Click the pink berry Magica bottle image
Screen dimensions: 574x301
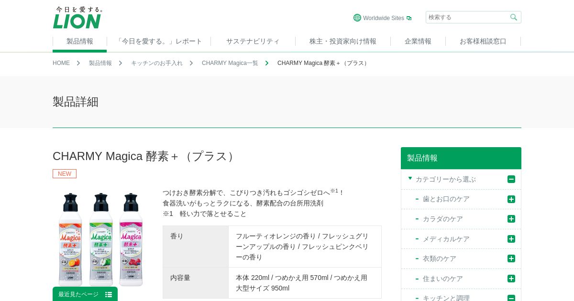click(131, 240)
